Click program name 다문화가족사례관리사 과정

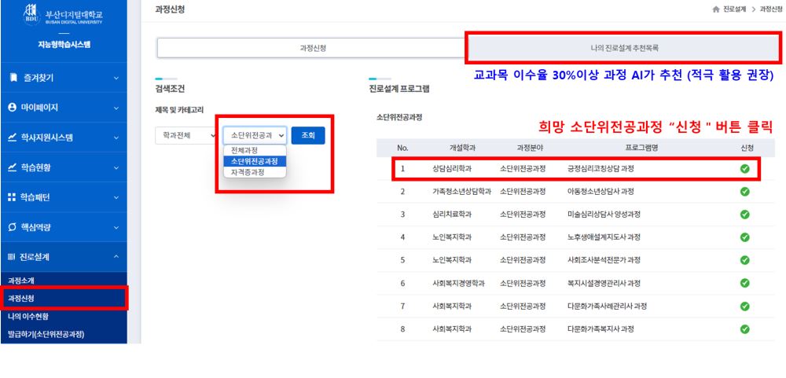[607, 306]
